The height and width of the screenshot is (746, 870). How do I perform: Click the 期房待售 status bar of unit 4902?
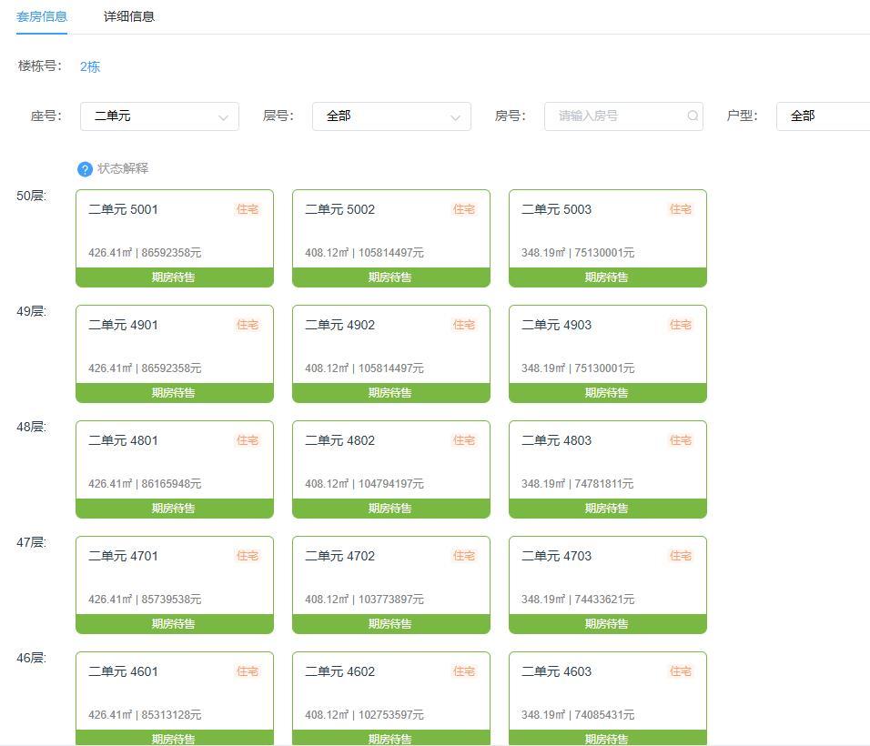point(391,393)
